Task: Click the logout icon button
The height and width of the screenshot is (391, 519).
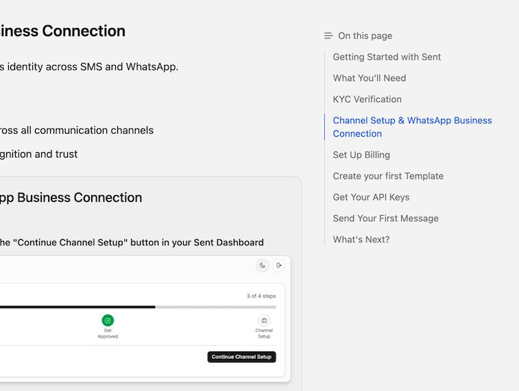Action: pos(279,266)
